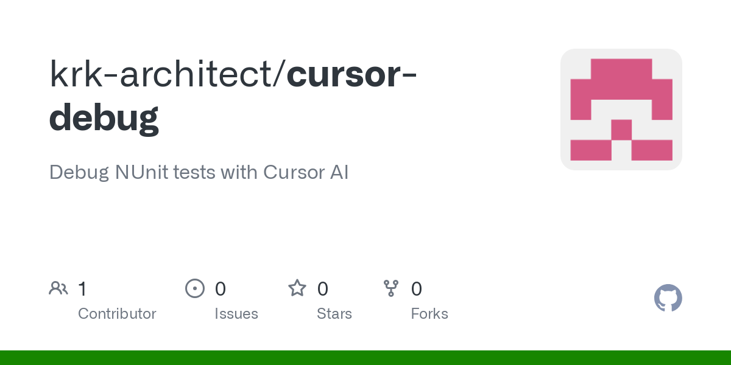Click the Stars star icon
Viewport: 731px width, 365px height.
pos(297,288)
